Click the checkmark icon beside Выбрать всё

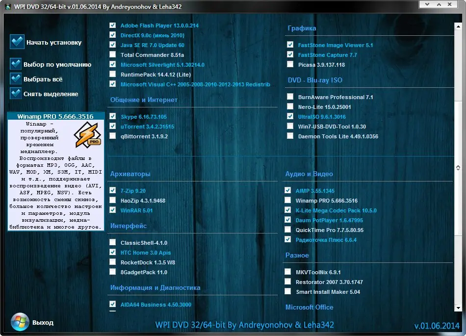click(16, 78)
